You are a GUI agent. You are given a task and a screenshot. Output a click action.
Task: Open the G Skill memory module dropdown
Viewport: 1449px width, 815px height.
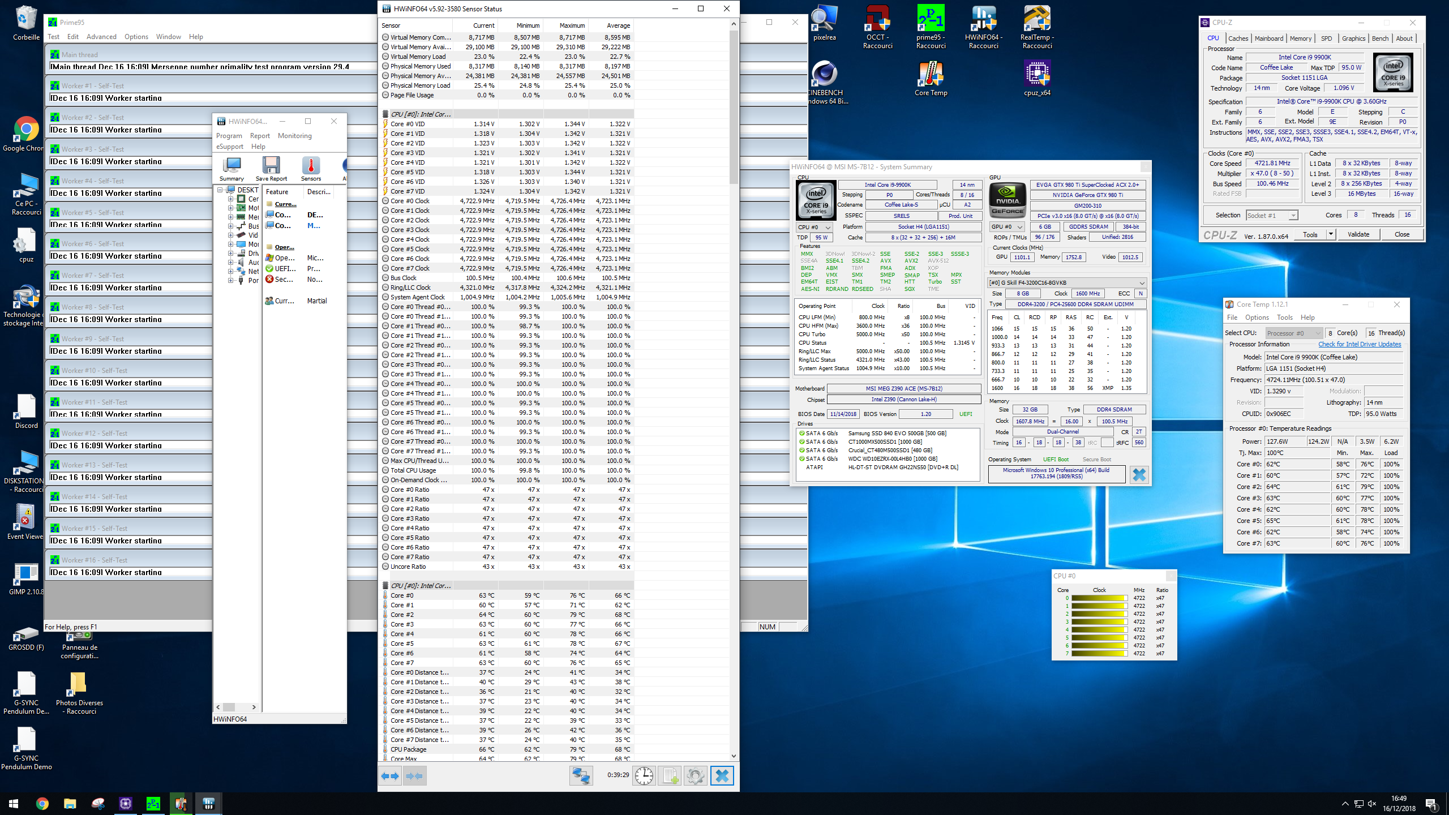1067,283
